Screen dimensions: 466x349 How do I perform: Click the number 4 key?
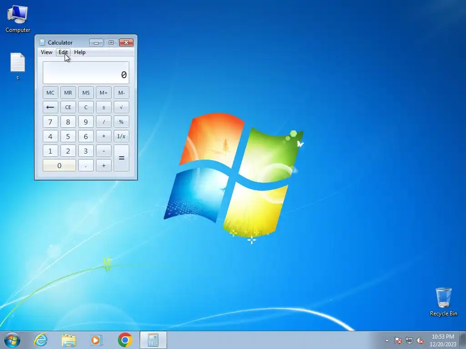pyautogui.click(x=50, y=136)
